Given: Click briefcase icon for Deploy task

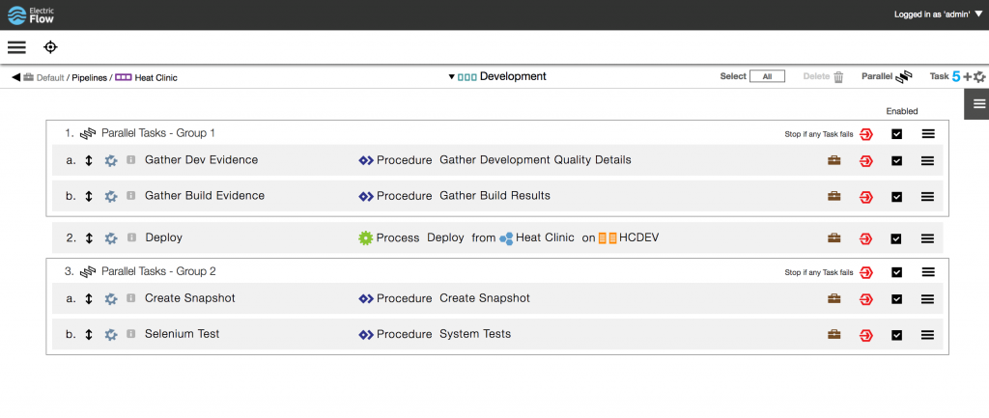Looking at the screenshot, I should pos(834,238).
